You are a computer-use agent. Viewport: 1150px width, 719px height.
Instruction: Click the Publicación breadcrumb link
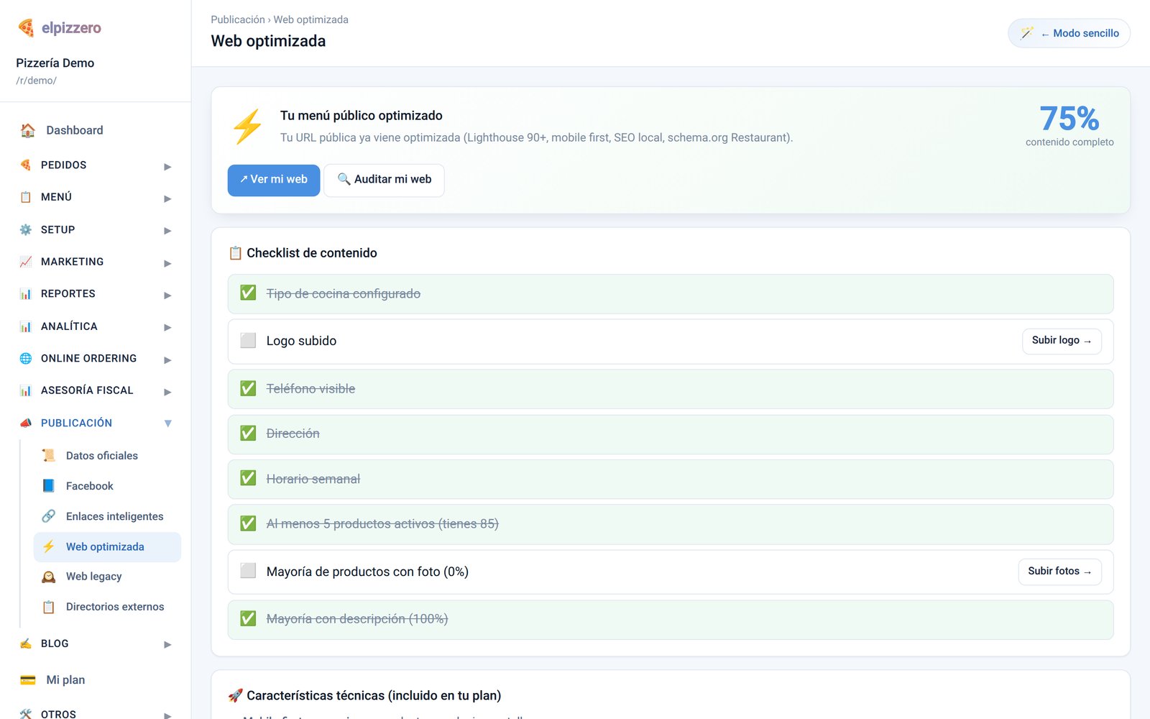238,19
